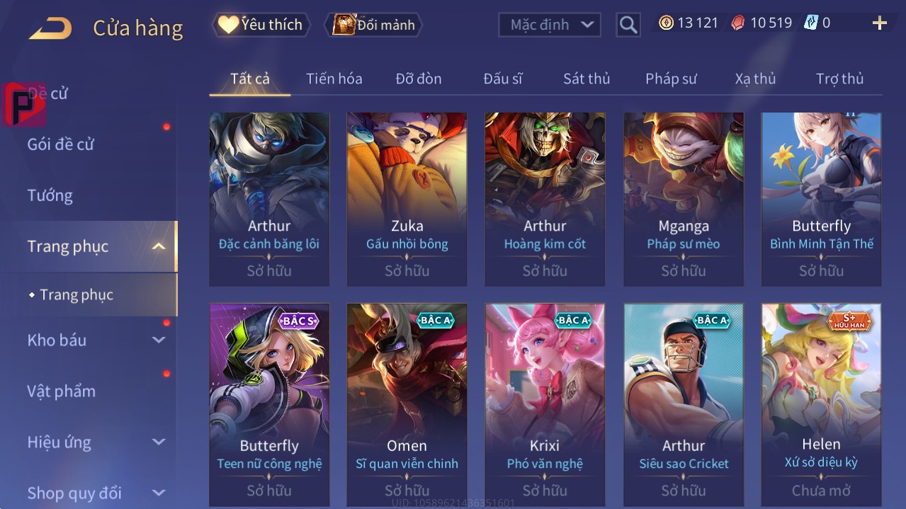Select the Tiến hóa filter tab
The width and height of the screenshot is (906, 509).
(334, 79)
